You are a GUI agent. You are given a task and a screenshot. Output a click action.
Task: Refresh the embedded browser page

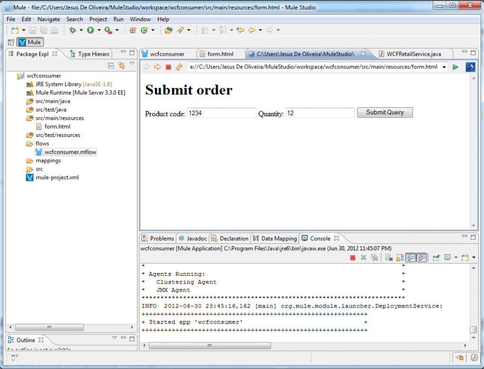click(180, 67)
